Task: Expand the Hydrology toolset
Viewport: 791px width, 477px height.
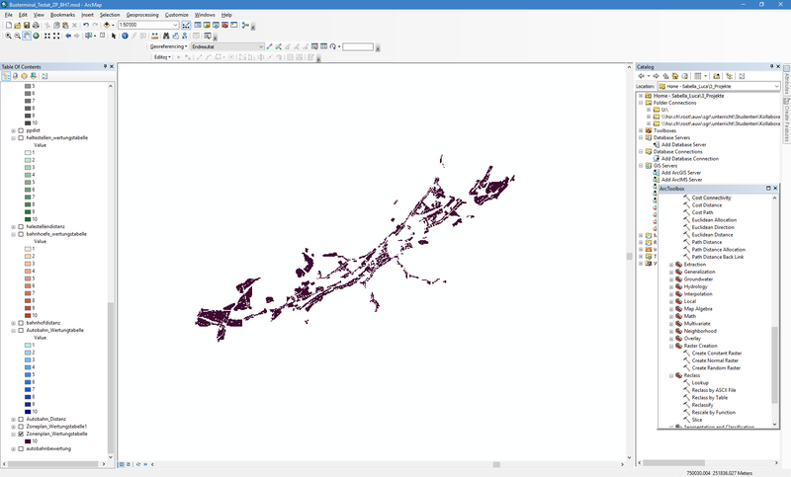Action: pyautogui.click(x=671, y=286)
